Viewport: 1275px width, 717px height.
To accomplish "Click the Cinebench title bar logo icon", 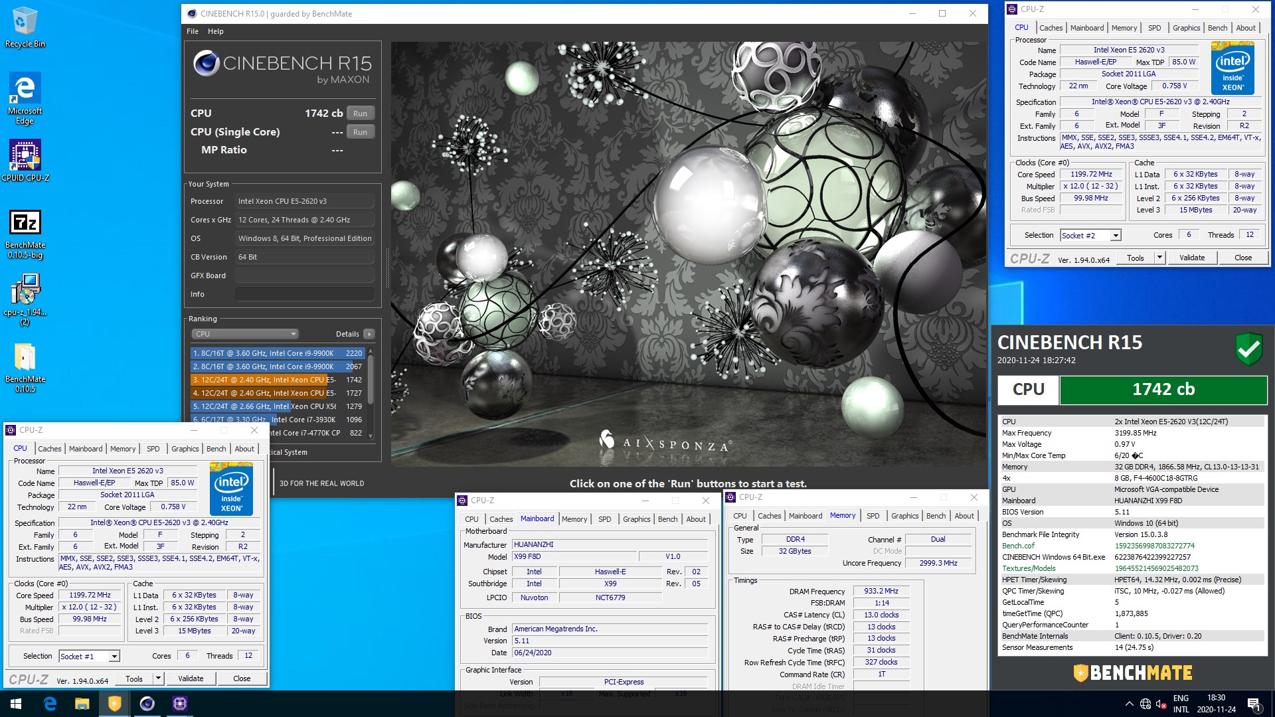I will point(192,13).
